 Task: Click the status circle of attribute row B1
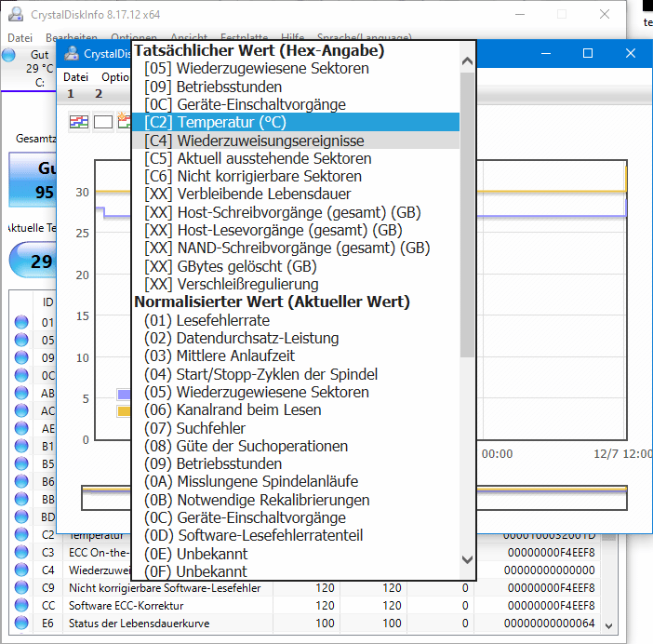21,446
